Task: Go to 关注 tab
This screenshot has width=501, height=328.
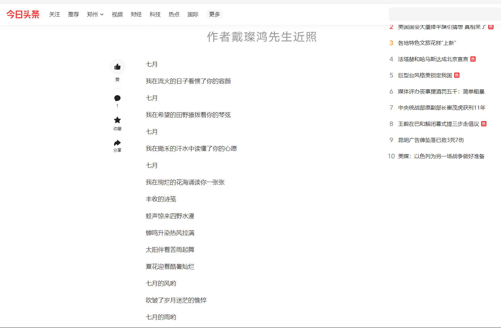Action: [55, 14]
